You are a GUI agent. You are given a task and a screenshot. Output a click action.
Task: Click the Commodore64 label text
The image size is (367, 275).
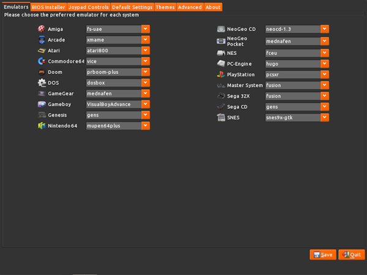coord(66,61)
